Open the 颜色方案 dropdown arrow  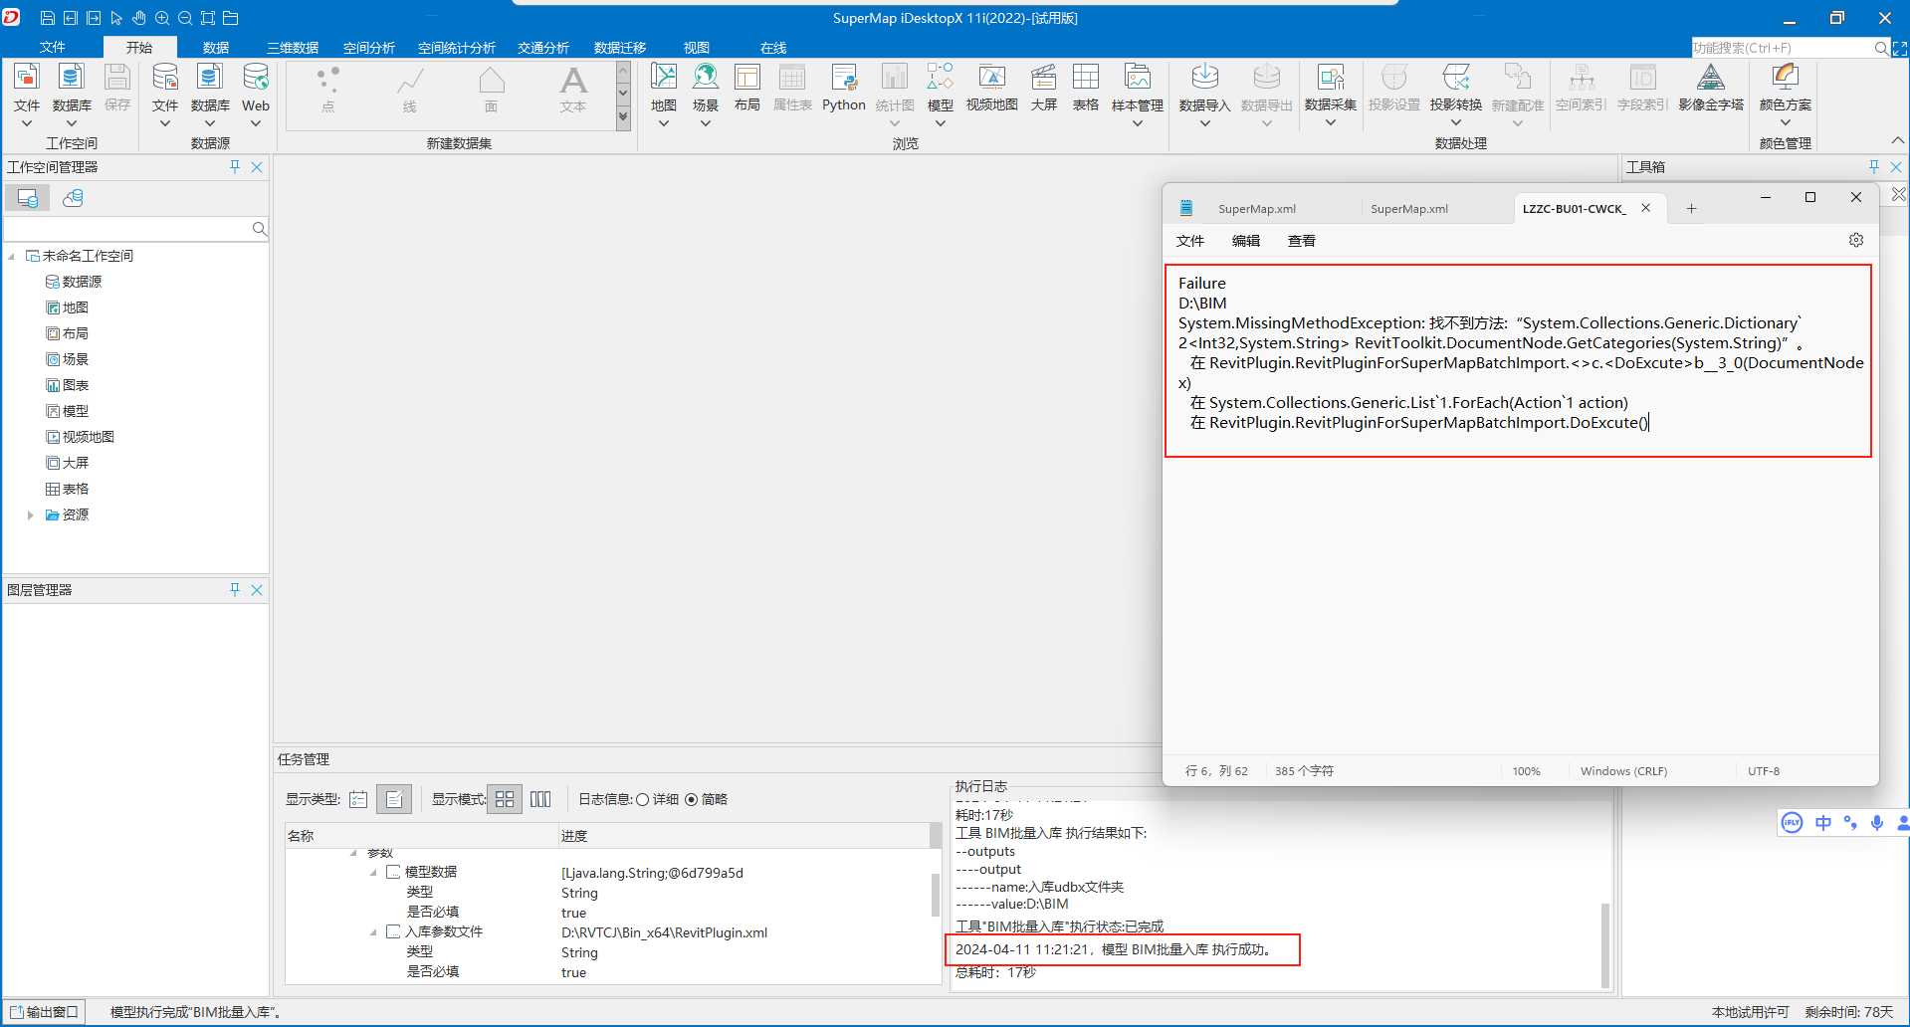[1785, 123]
